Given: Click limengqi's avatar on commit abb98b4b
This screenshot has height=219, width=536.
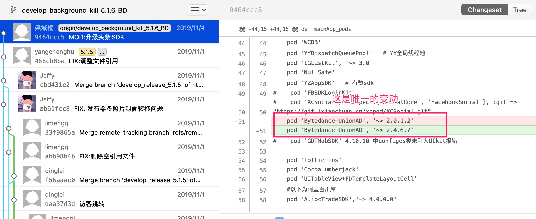Looking at the screenshot, I should point(32,151).
